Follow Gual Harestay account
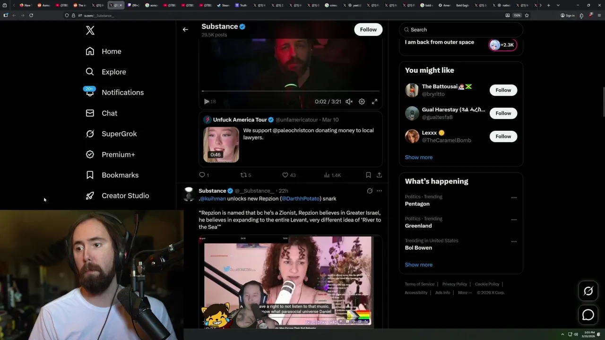 [503, 113]
